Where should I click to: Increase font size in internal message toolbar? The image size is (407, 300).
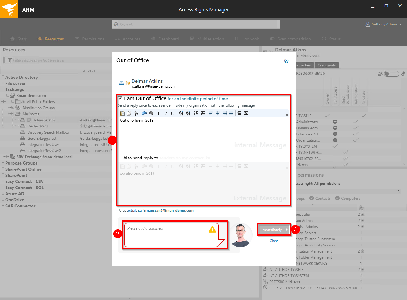(x=181, y=113)
